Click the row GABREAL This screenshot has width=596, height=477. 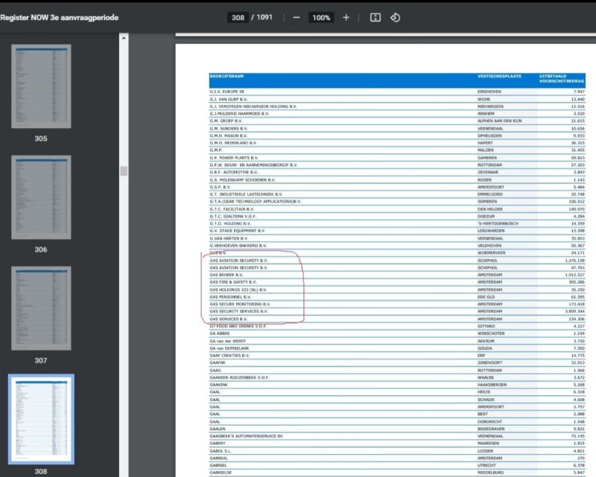coord(397,458)
